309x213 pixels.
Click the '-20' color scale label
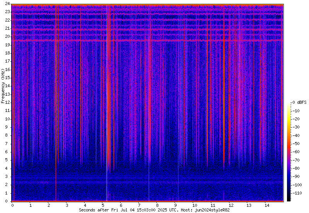[x=295, y=119]
